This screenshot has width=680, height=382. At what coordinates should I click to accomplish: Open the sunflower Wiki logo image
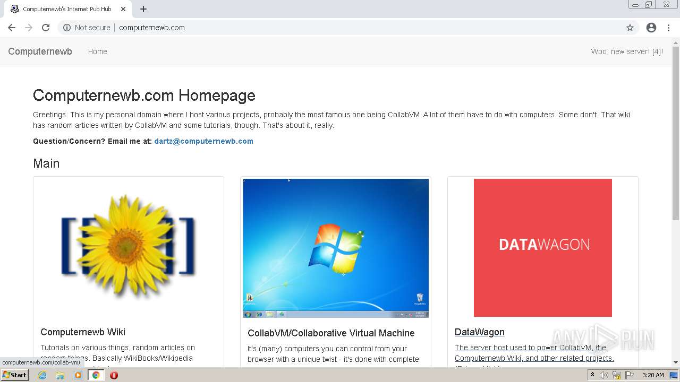(x=129, y=247)
